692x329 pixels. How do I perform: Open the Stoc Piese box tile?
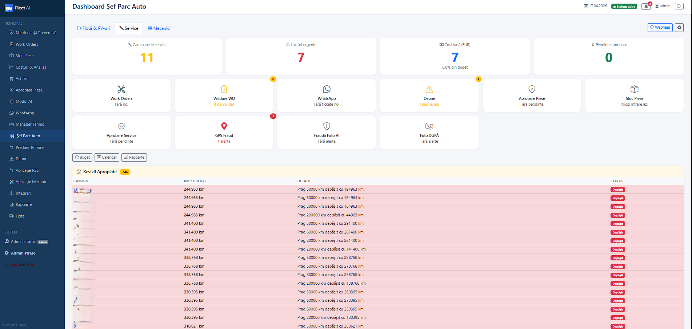[x=634, y=96]
